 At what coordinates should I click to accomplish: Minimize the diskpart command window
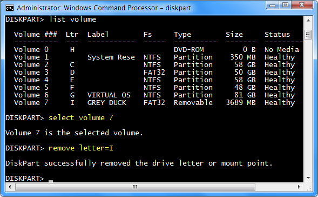click(272, 5)
